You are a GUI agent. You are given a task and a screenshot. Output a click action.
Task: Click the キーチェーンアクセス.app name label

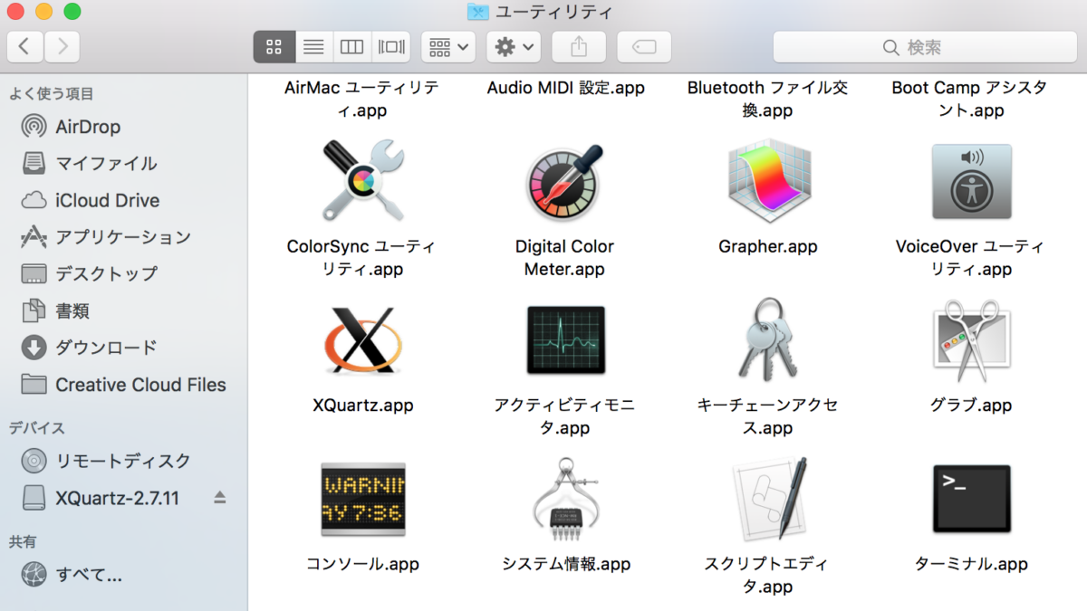tap(768, 416)
